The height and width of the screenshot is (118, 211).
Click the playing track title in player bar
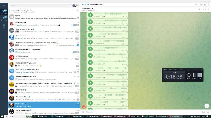[x=96, y=5]
